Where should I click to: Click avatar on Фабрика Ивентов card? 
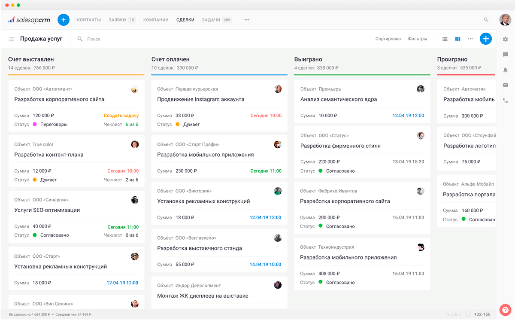point(421,191)
